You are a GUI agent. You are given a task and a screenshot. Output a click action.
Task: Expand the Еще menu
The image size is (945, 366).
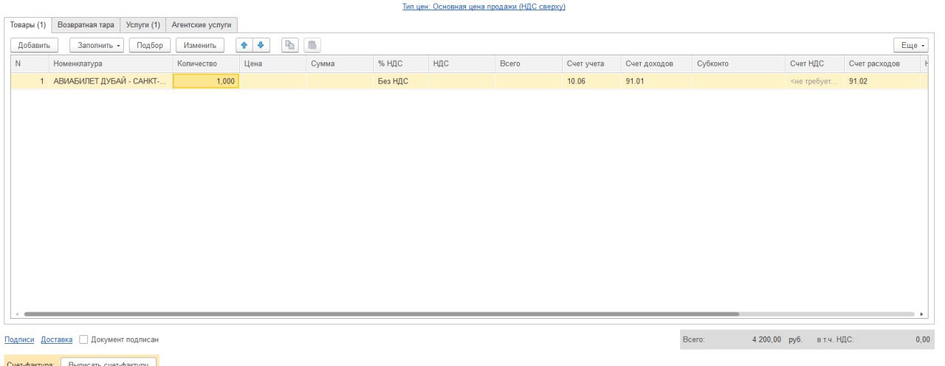[910, 45]
